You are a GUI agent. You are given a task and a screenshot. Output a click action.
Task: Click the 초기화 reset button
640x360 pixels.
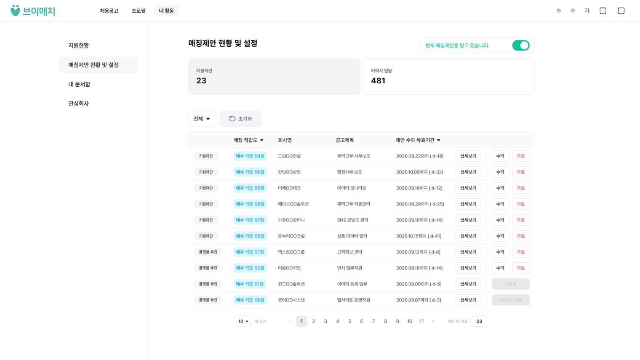240,119
